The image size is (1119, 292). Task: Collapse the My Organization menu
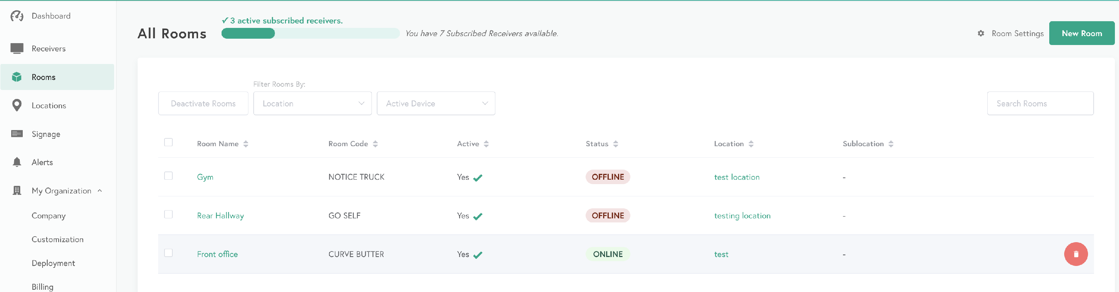tap(100, 190)
